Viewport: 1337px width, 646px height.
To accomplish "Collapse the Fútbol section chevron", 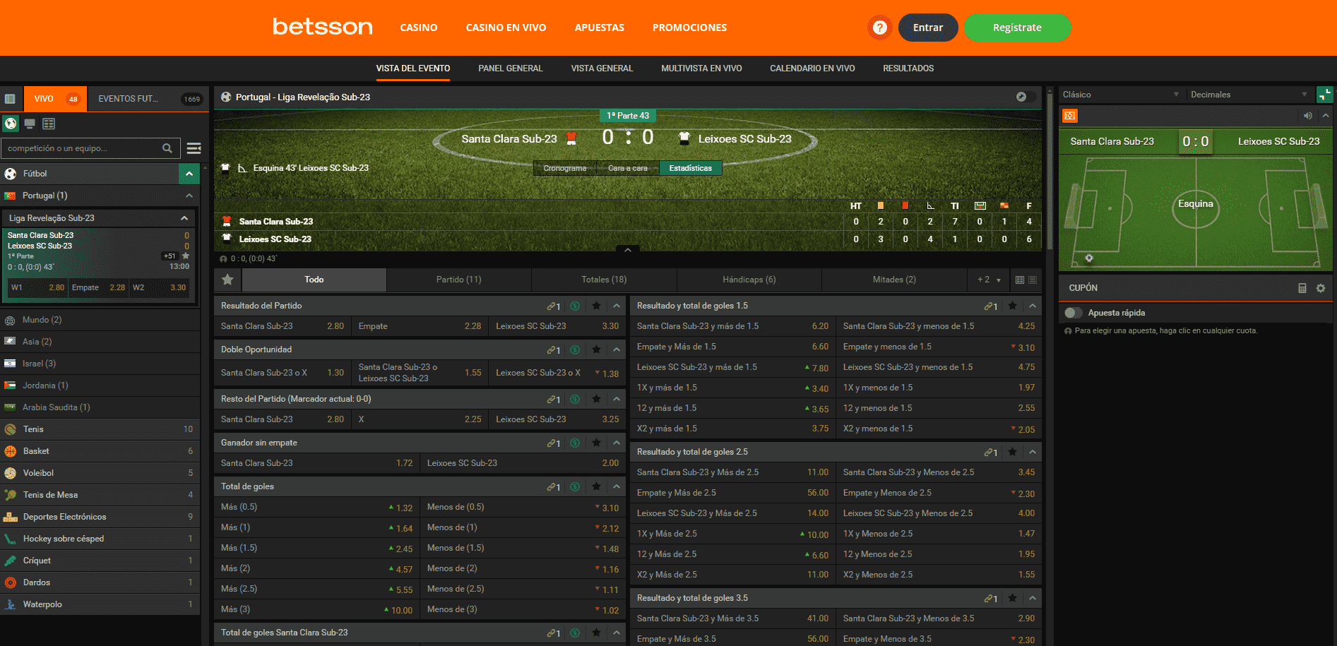I will click(189, 174).
